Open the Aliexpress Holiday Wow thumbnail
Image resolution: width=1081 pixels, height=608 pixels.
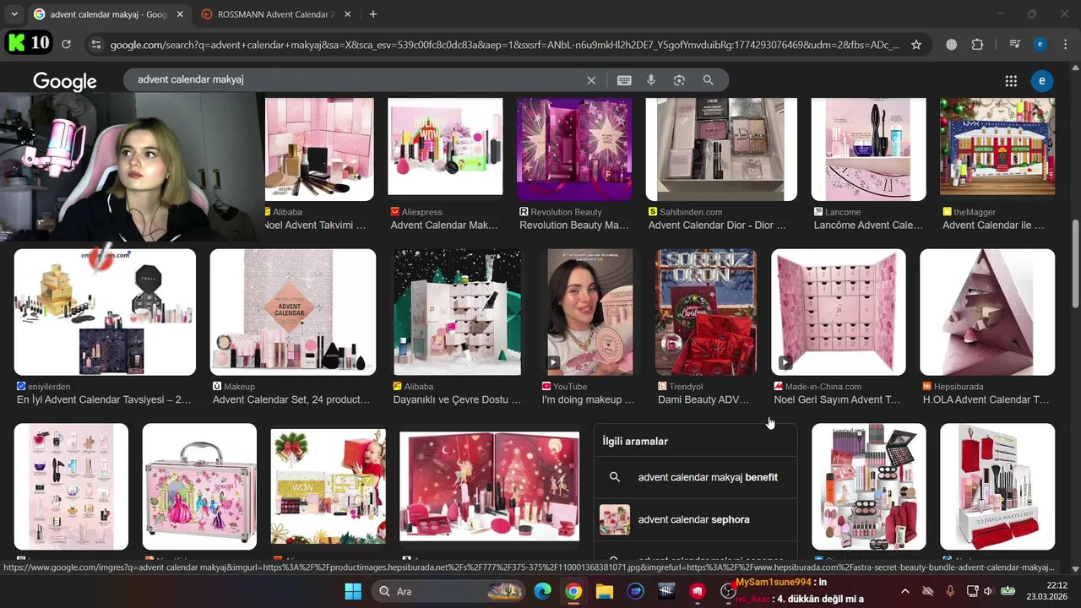click(x=445, y=147)
